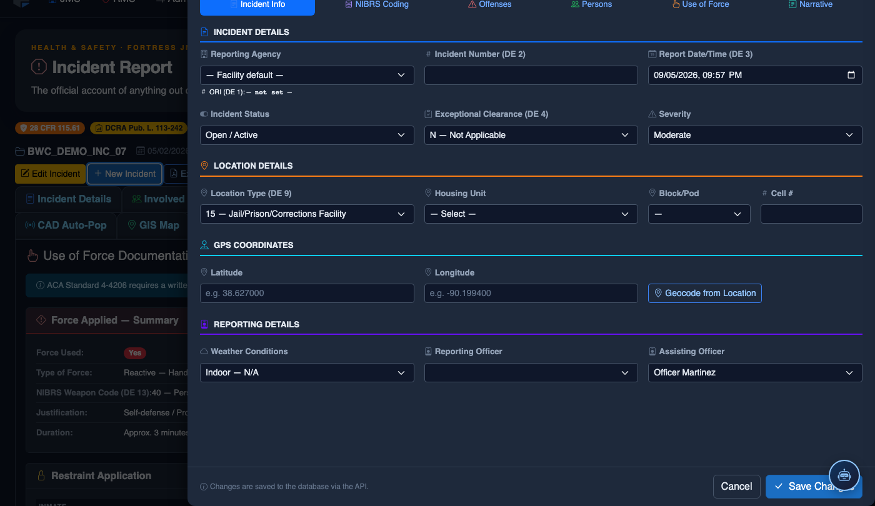This screenshot has width=875, height=506.
Task: Click the Geocode from Location button
Action: point(705,293)
